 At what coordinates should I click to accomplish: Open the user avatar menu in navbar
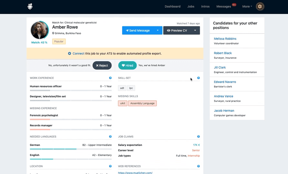260,6
